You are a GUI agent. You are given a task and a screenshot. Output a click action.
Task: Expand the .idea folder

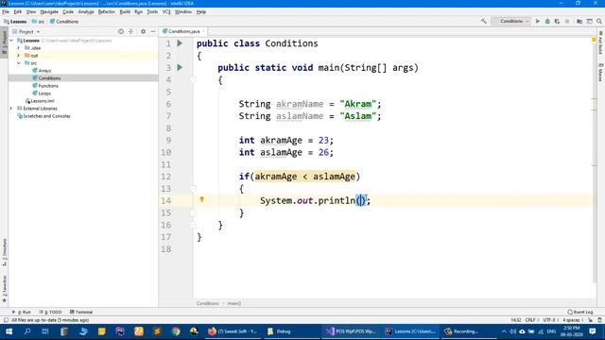tap(19, 48)
